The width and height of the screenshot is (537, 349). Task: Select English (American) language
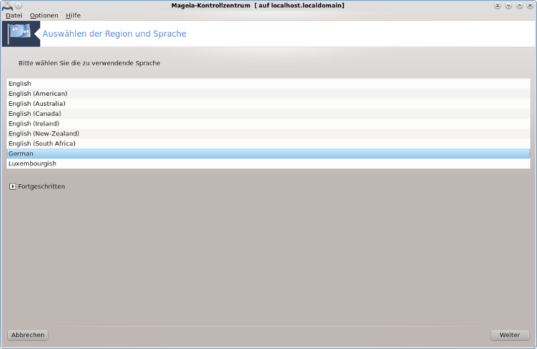coord(268,93)
